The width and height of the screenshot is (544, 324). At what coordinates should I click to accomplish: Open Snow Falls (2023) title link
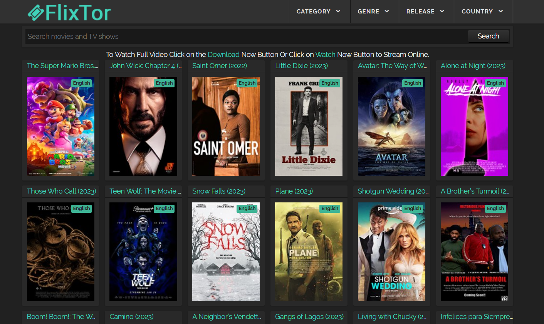[x=219, y=191]
